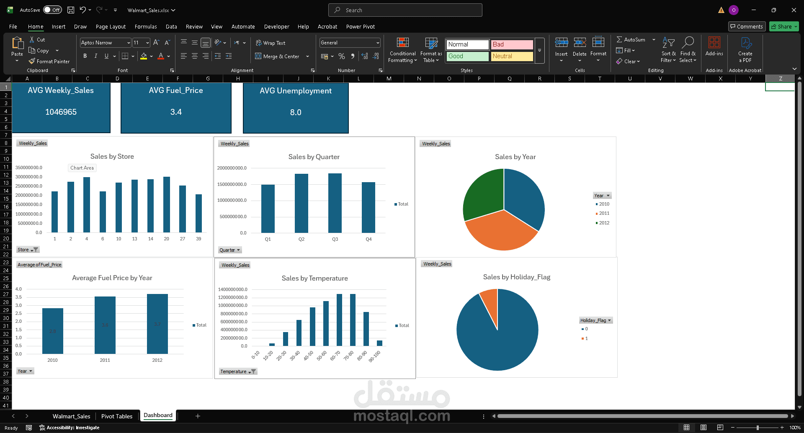Click Delete cells icon
Viewport: 804px width, 433px height.
pyautogui.click(x=580, y=42)
